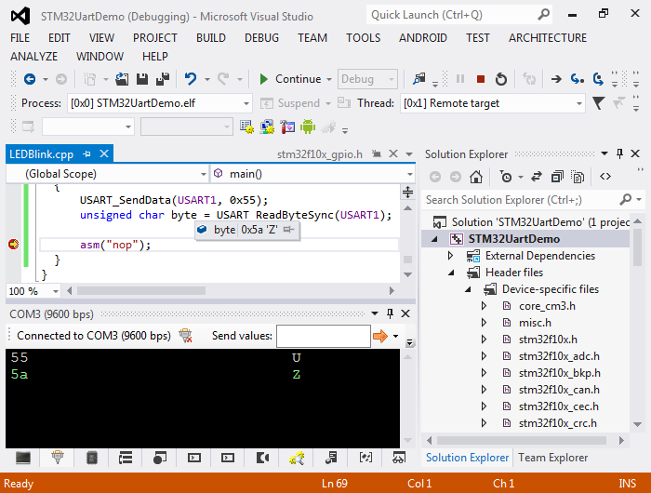Click the Collapse All icon in Solution Explorer
This screenshot has height=493, width=651.
[557, 177]
